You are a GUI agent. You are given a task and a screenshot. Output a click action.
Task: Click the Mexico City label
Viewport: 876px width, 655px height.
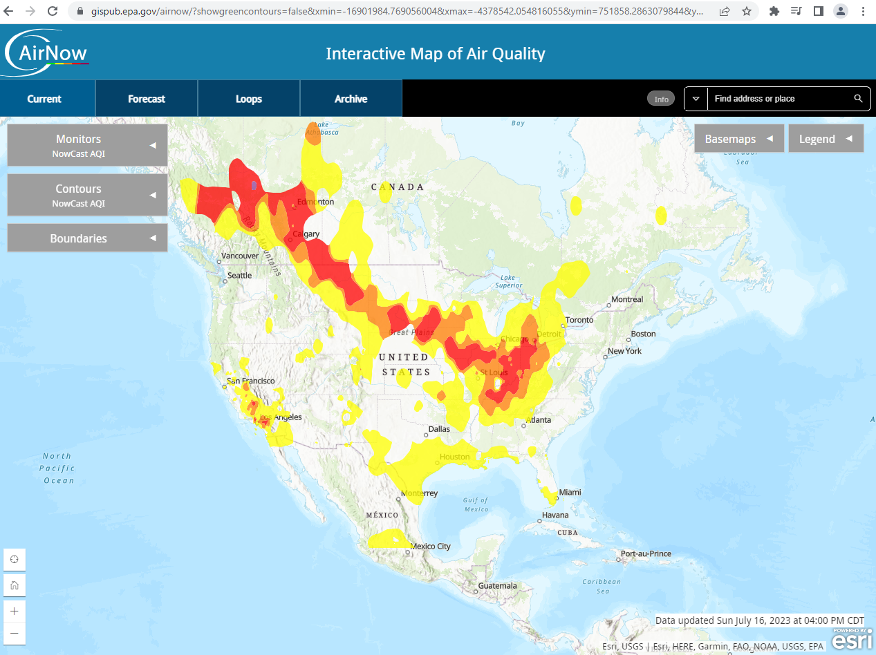coord(431,547)
